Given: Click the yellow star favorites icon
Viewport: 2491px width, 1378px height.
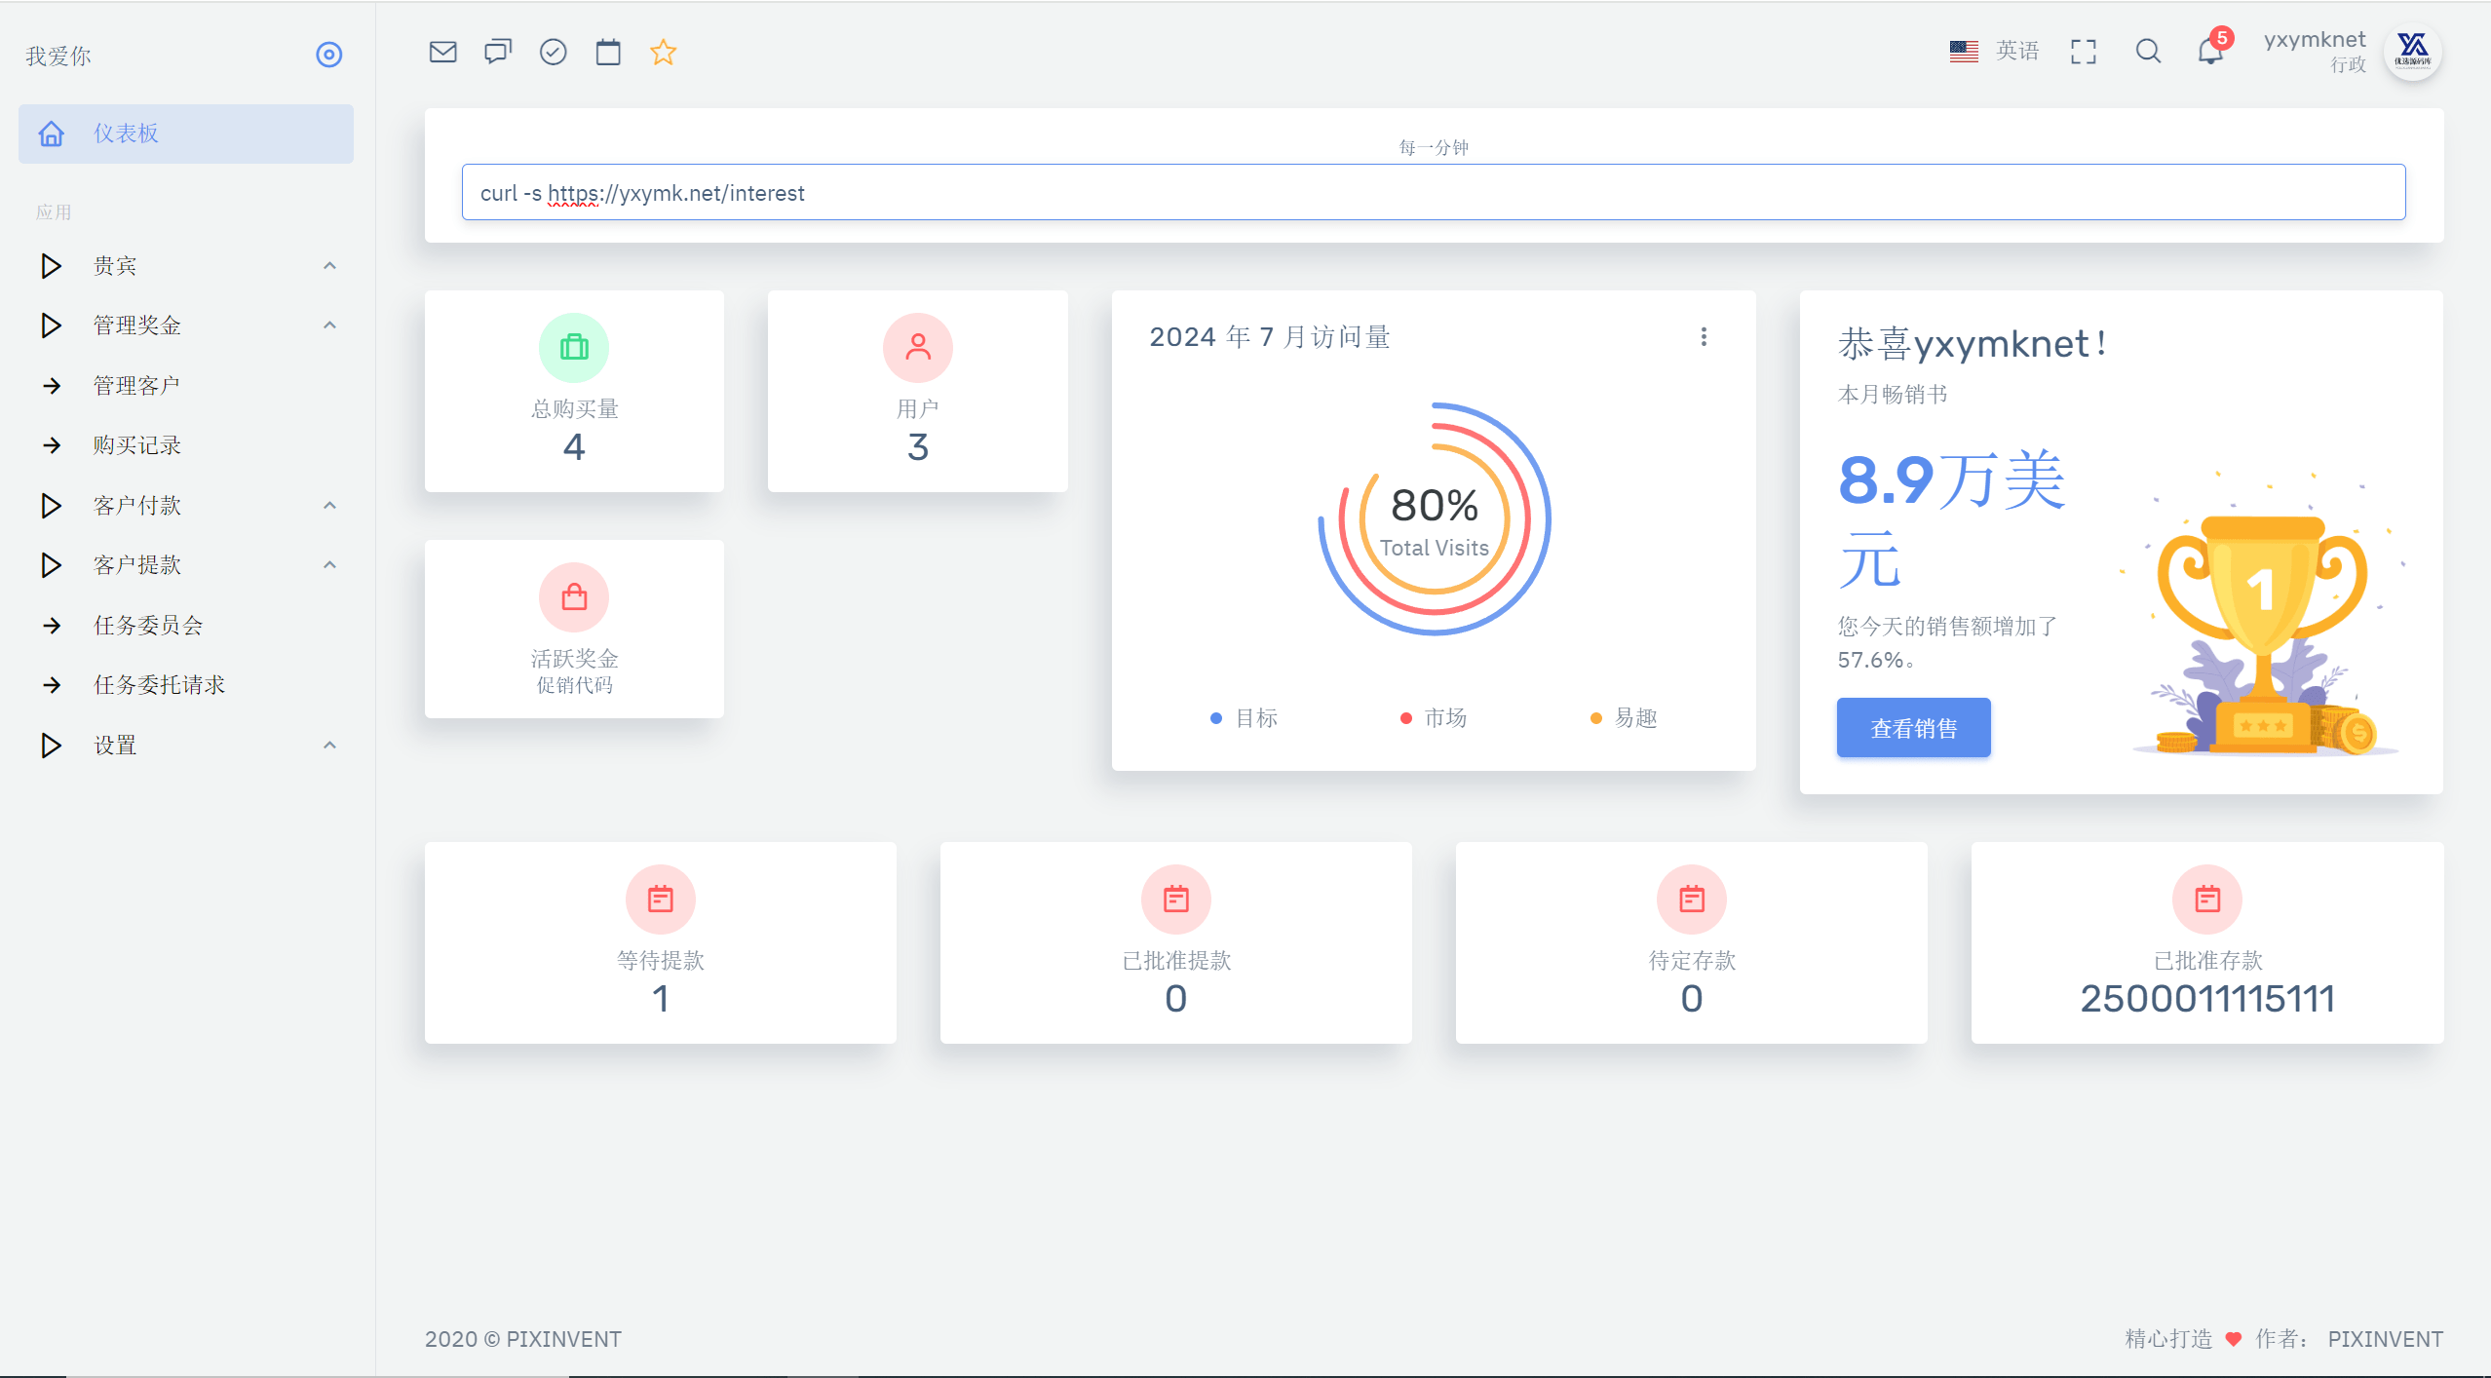Looking at the screenshot, I should pos(663,52).
